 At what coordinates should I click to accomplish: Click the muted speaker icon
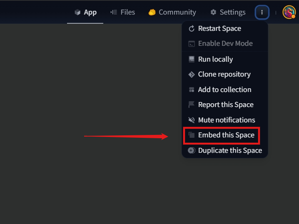click(192, 120)
